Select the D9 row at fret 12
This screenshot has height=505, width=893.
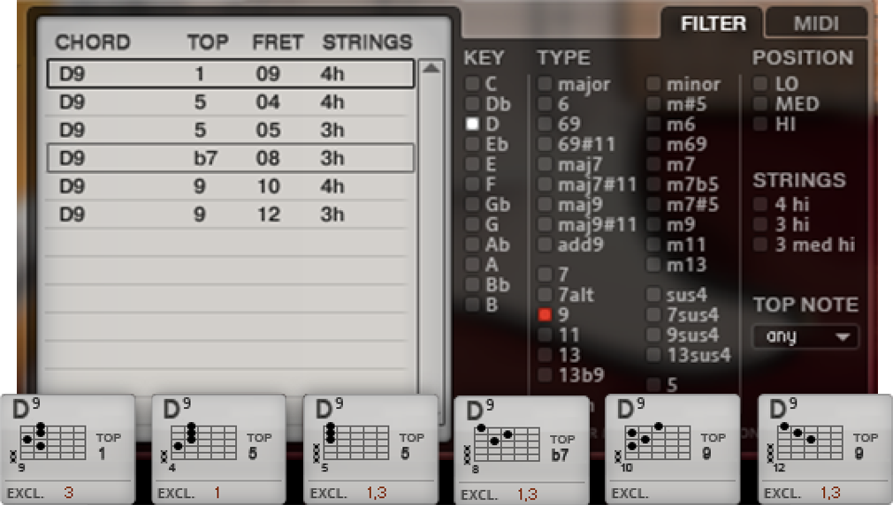[230, 215]
